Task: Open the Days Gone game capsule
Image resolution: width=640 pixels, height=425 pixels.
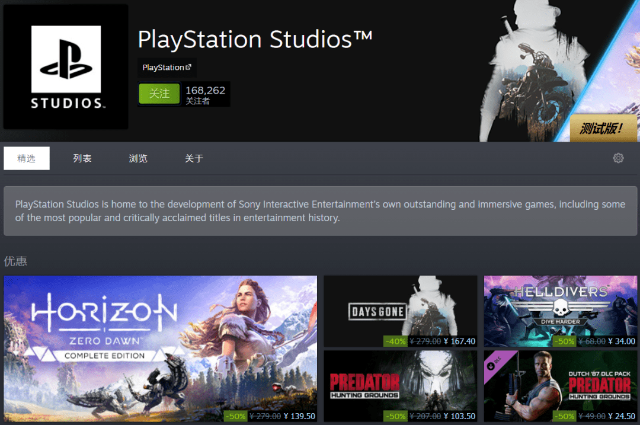Action: tap(401, 311)
